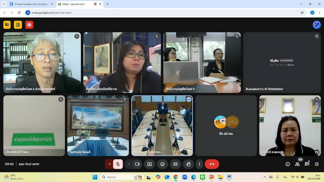Show the meeting details info icon

click(288, 164)
